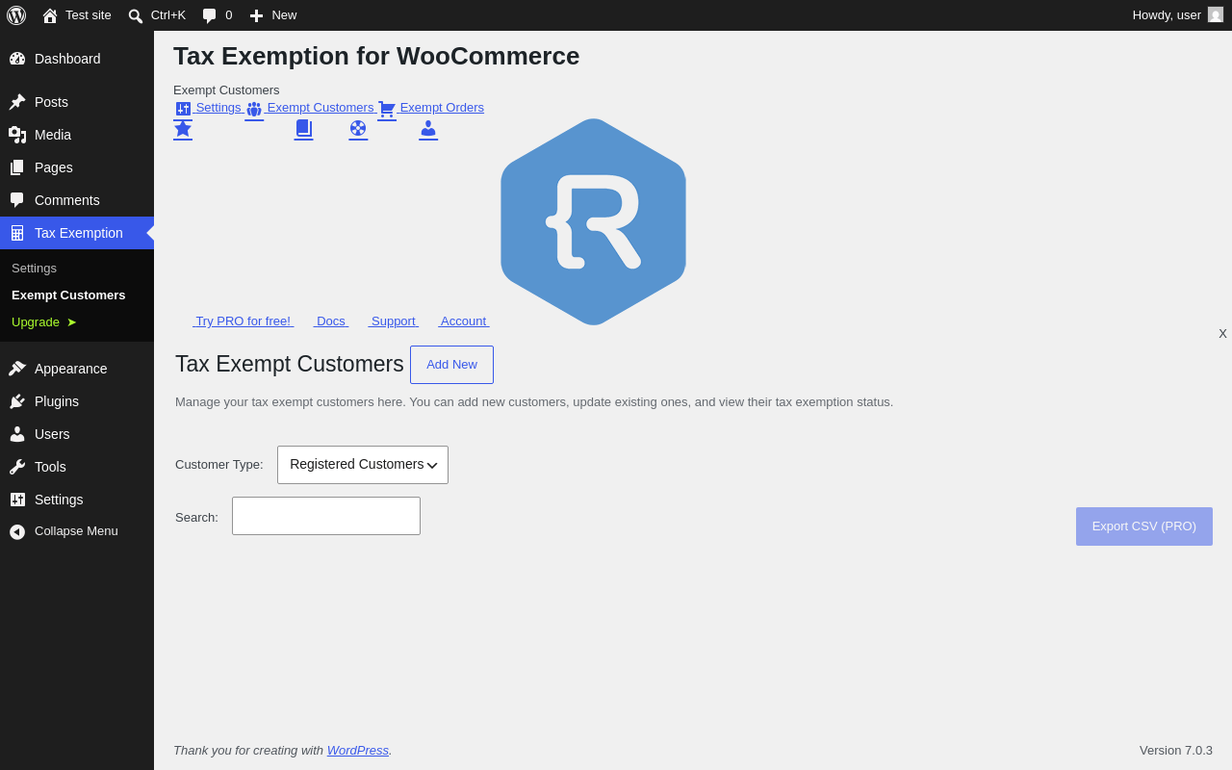Open the Account link
The image size is (1232, 770).
[464, 321]
